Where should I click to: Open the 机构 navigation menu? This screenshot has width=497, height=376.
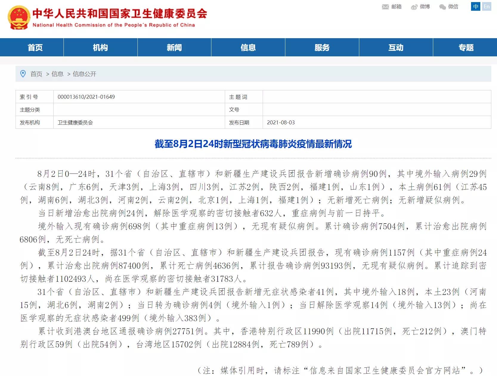tap(100, 47)
